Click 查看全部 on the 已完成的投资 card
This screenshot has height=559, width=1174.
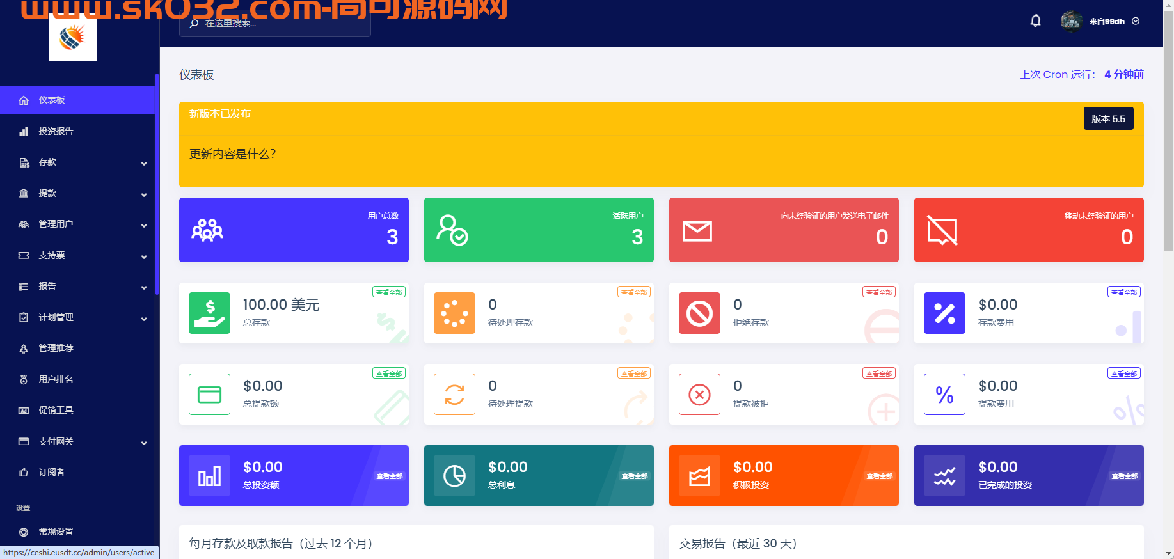pos(1124,476)
